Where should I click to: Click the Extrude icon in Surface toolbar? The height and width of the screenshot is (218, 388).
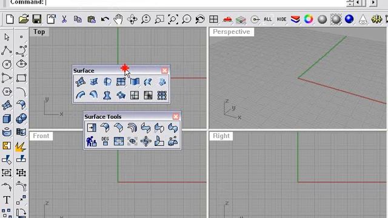135,82
